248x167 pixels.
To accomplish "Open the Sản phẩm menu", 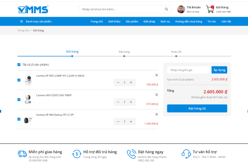I will coord(131,21).
